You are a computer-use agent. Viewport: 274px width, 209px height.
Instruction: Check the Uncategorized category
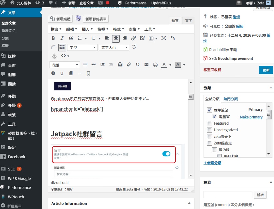pos(209,130)
